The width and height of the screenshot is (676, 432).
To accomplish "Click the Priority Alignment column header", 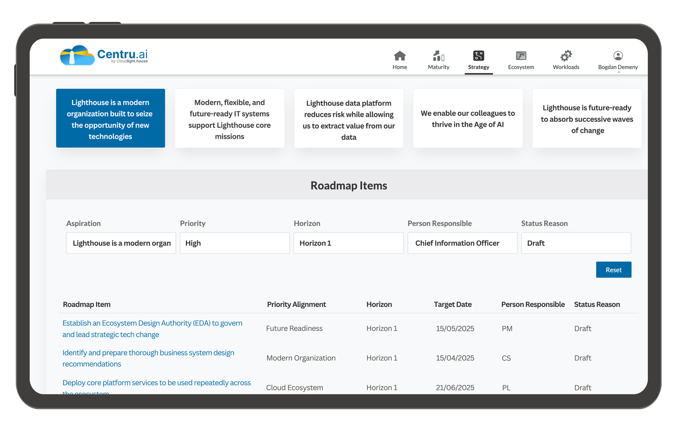I will 296,304.
